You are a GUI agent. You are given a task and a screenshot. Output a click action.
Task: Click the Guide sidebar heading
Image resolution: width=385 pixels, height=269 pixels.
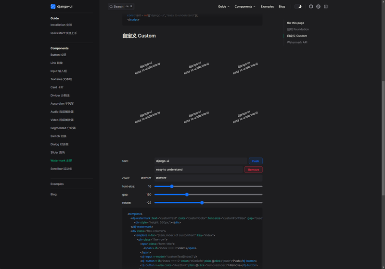pos(54,18)
